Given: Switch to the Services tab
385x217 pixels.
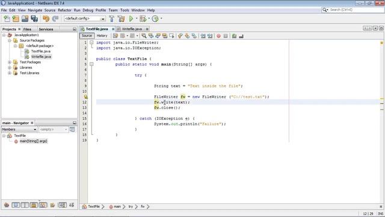Looking at the screenshot, I should coord(46,30).
